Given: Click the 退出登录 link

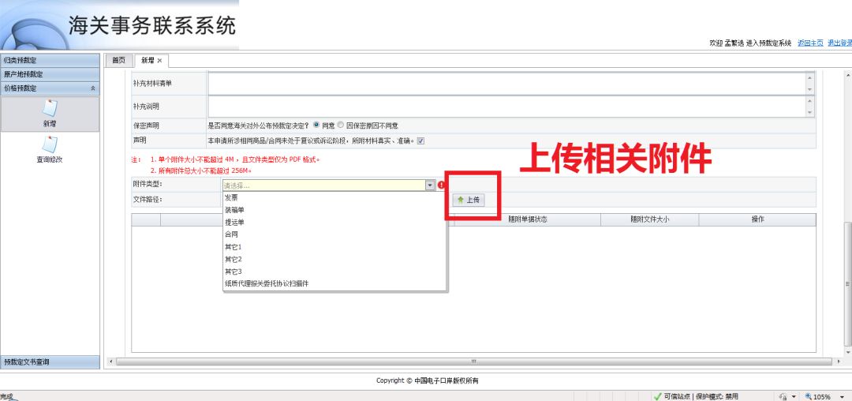Looking at the screenshot, I should coord(839,43).
